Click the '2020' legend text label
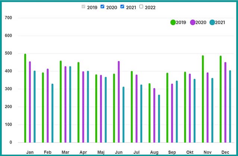This screenshot has width=238, height=156. 201,22
